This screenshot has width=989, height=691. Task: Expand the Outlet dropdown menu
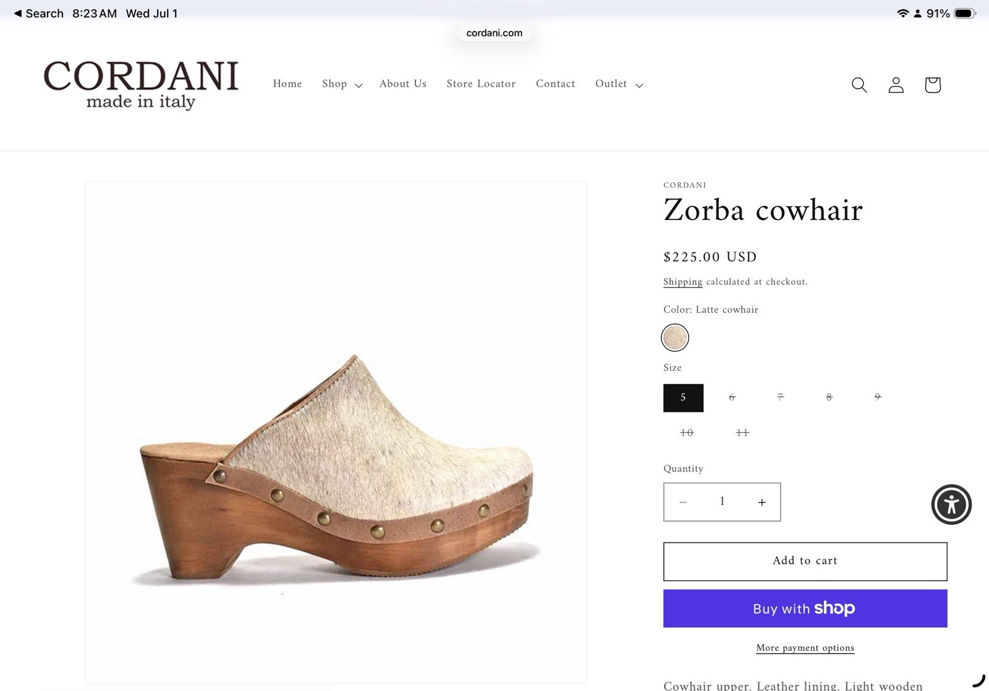click(x=619, y=84)
